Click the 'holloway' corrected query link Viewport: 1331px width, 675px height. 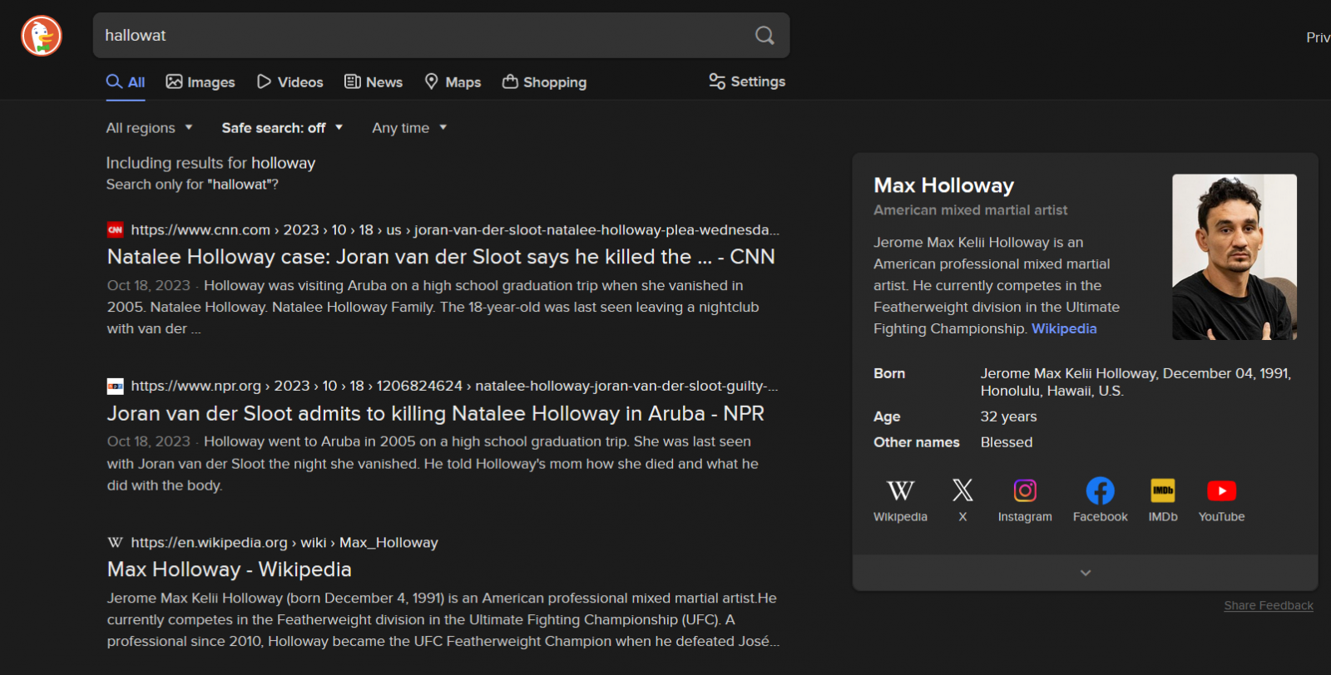pyautogui.click(x=284, y=163)
